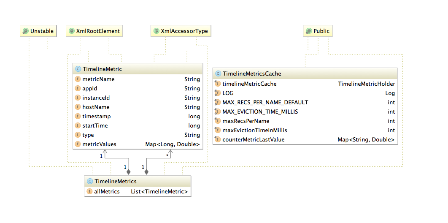This screenshot has width=448, height=223.
Task: Select the TimelineMetric class title
Action: (103, 69)
